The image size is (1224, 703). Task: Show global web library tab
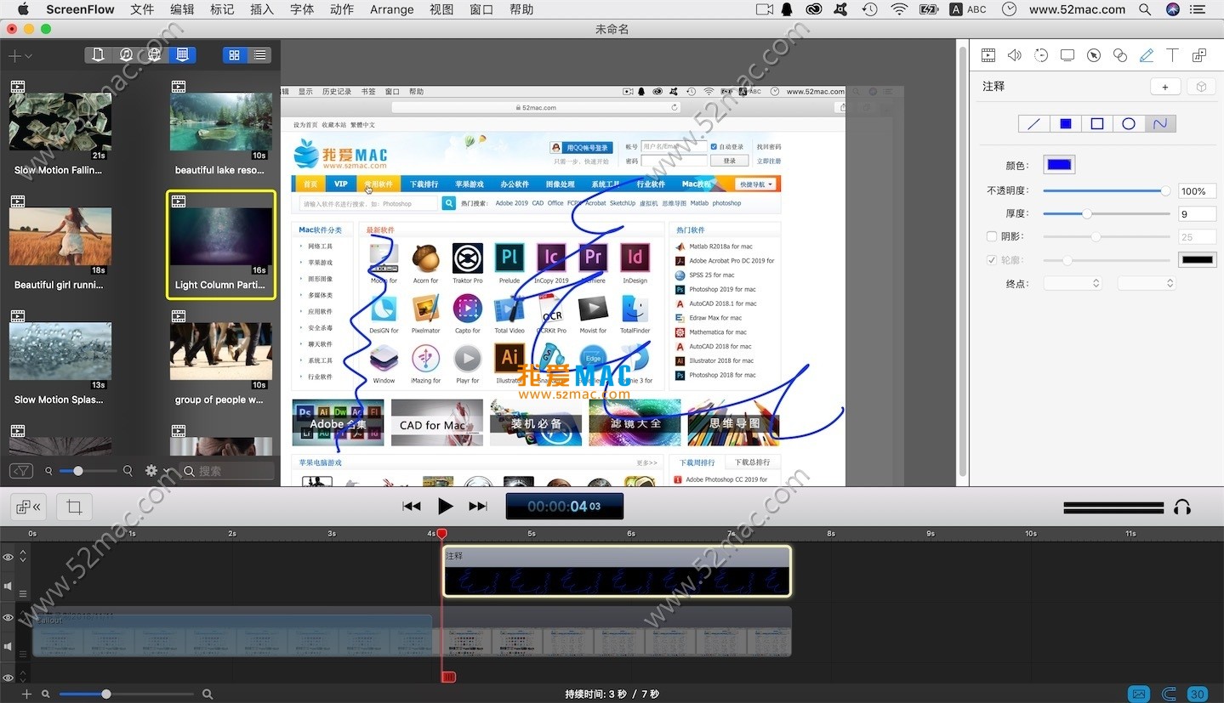point(154,55)
